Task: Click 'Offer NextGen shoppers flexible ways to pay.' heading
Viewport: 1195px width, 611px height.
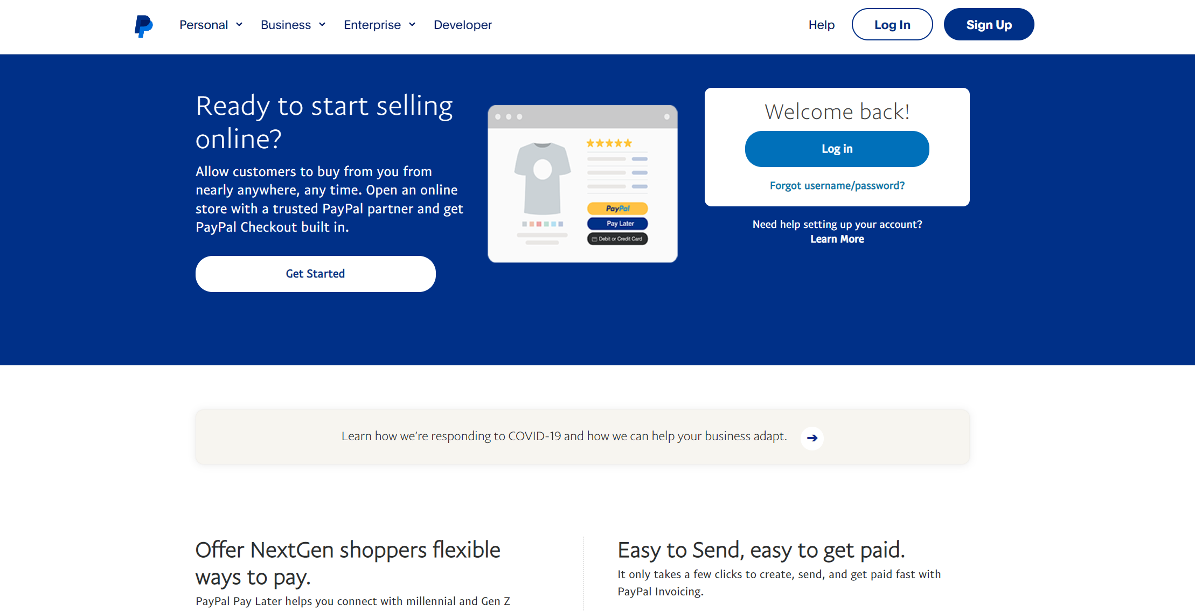Action: [x=348, y=563]
